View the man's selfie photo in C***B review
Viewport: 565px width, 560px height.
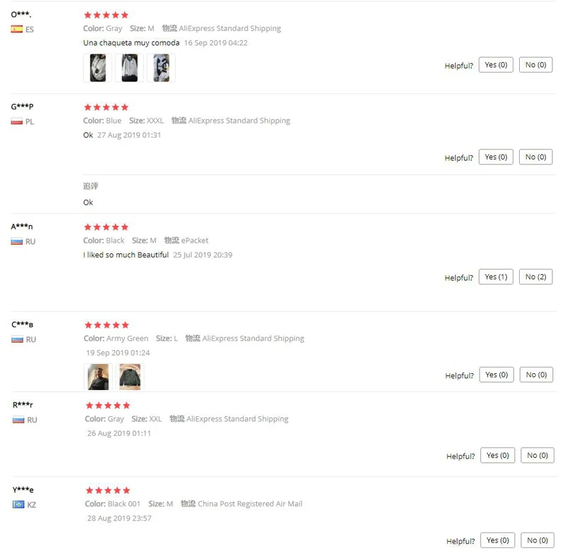click(x=98, y=377)
